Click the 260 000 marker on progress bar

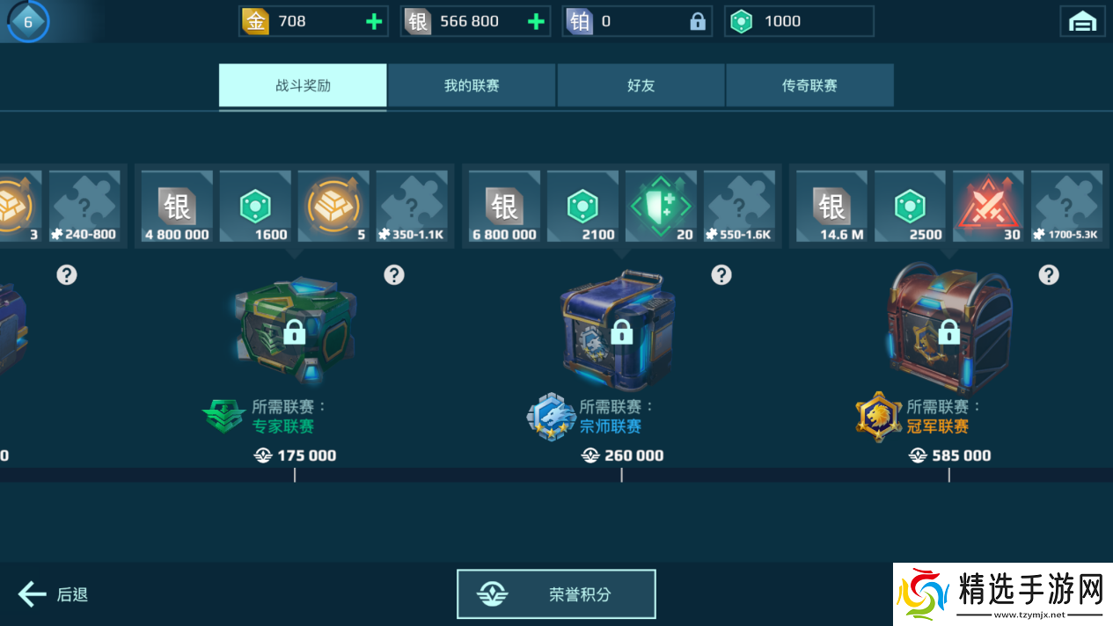click(623, 455)
